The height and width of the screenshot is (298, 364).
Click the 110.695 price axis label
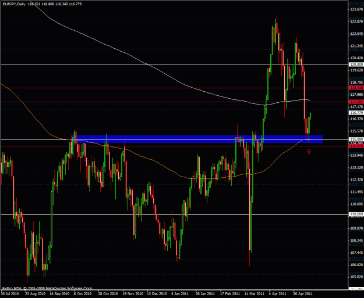pos(356,204)
